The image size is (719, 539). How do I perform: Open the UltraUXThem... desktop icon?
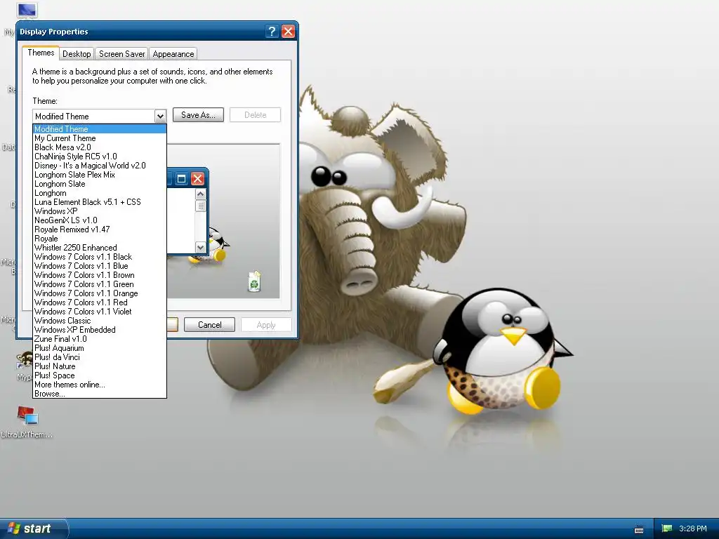(27, 422)
